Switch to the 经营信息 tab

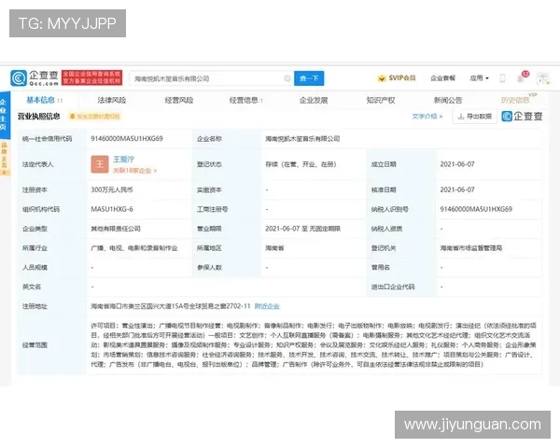tap(245, 100)
